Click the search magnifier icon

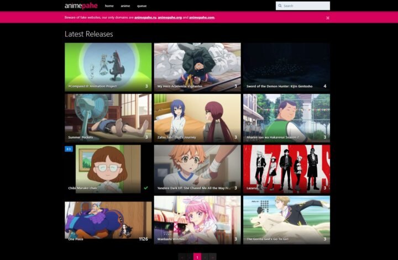click(280, 6)
